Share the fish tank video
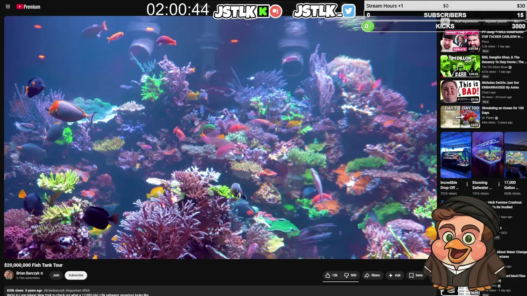 click(372, 275)
